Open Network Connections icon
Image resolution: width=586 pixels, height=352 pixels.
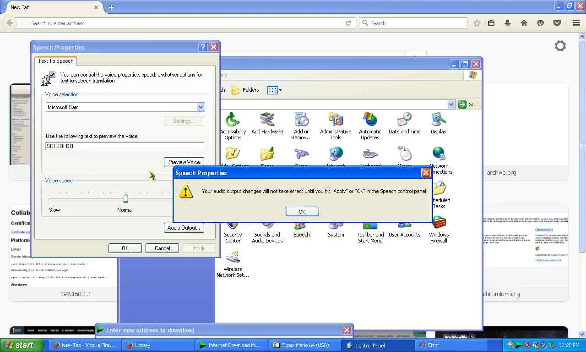tap(439, 160)
